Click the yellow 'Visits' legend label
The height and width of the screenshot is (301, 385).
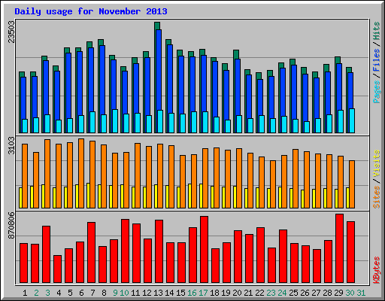tap(376, 163)
